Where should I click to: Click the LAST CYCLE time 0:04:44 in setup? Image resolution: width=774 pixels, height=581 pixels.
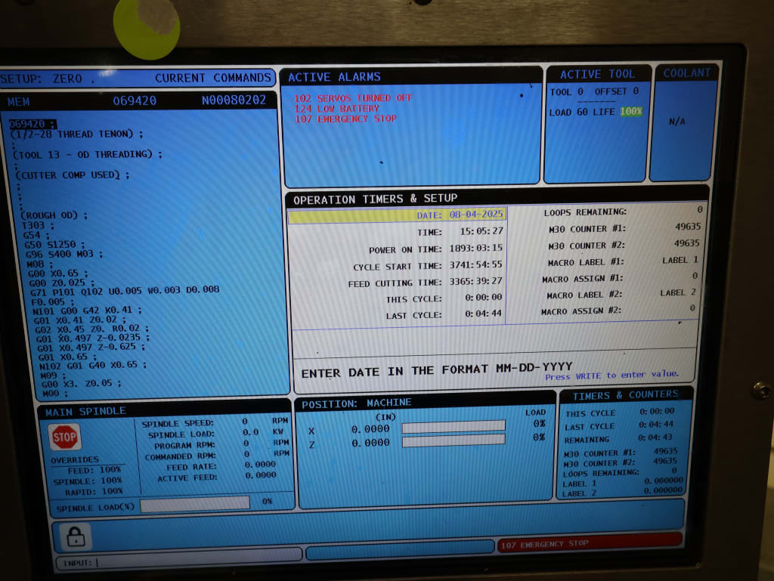click(x=483, y=314)
